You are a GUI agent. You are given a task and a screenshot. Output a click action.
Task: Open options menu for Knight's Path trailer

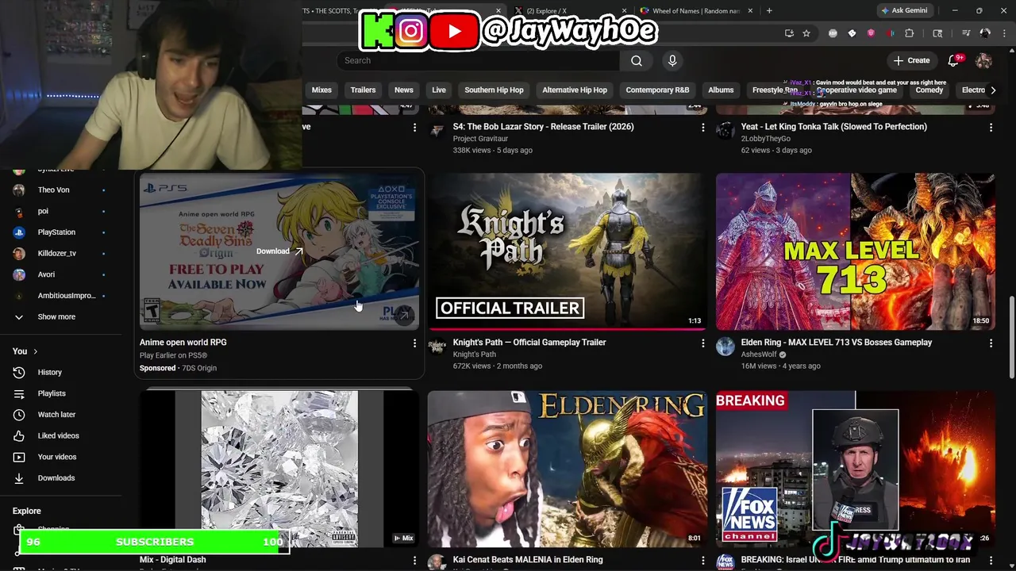click(x=702, y=343)
